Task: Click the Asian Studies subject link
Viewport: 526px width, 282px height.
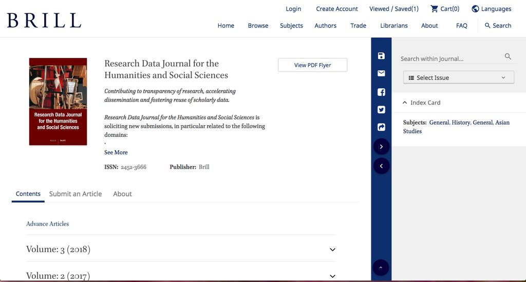Action: (456, 127)
